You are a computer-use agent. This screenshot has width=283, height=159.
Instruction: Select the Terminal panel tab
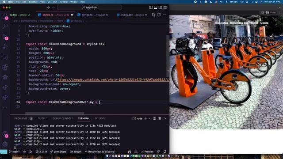[x=84, y=118]
